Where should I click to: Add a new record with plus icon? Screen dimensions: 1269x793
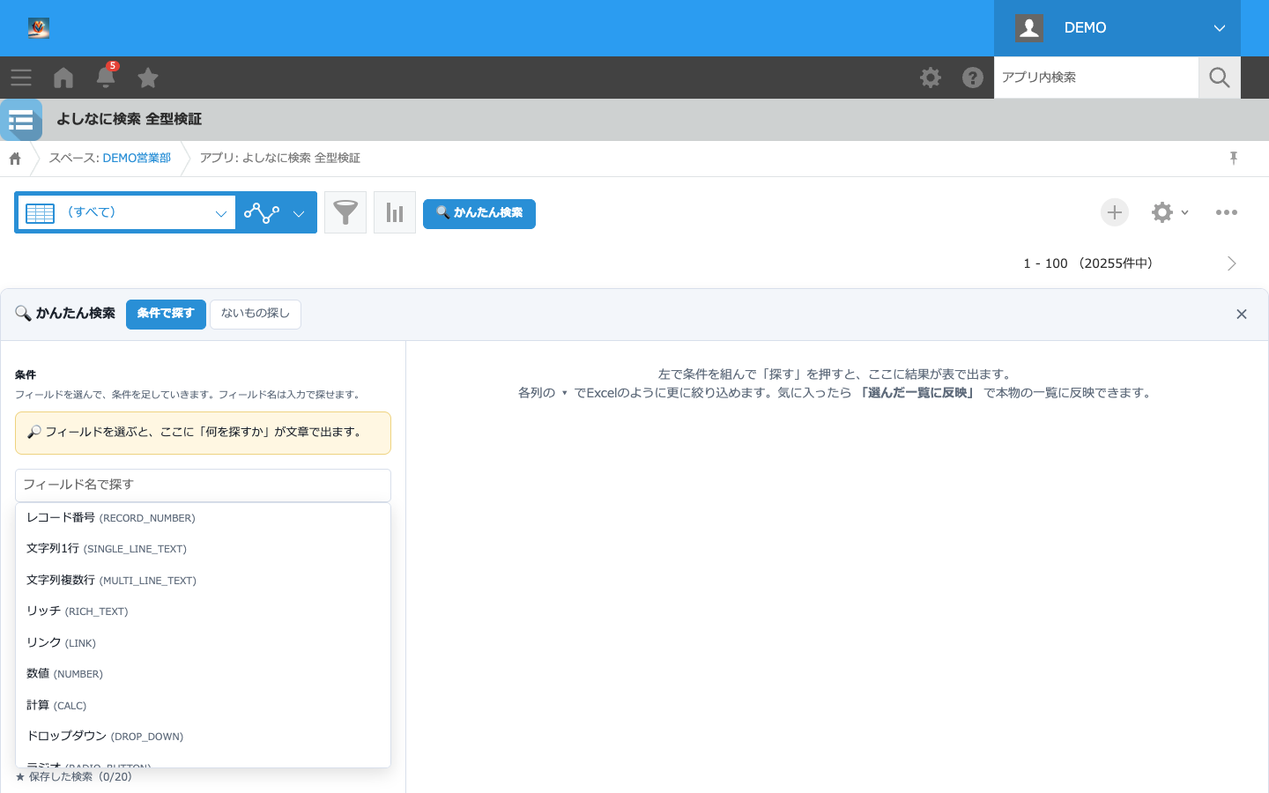[x=1115, y=212]
